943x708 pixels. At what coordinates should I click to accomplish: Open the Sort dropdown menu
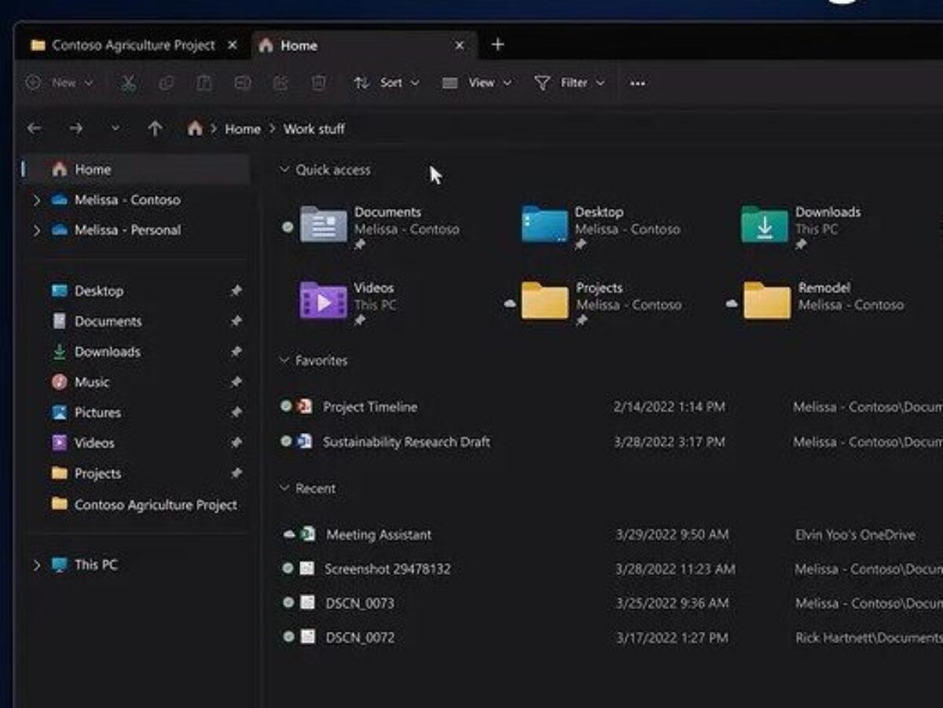387,83
